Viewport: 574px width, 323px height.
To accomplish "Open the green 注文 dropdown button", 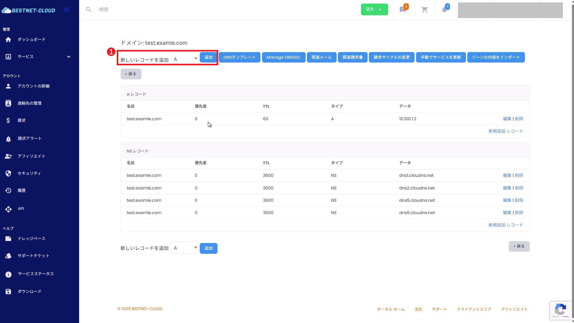I will (374, 10).
